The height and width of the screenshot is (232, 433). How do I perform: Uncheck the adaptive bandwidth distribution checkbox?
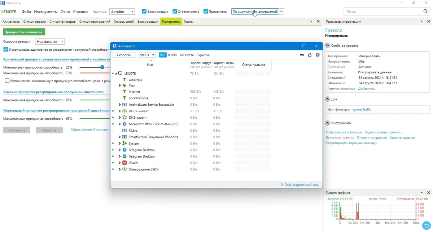(6, 50)
